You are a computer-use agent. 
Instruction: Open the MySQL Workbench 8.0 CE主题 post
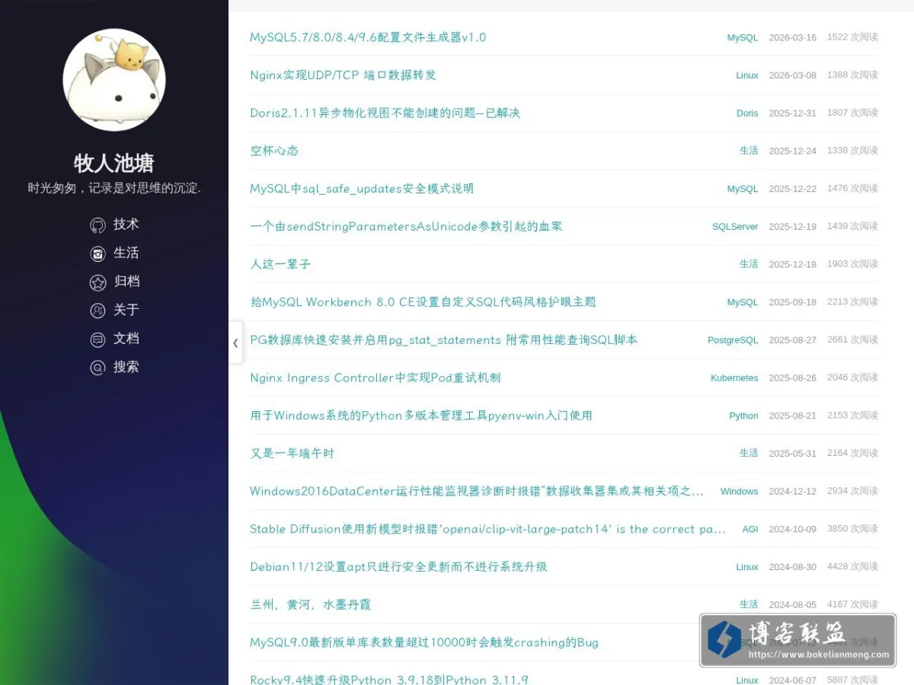tap(423, 302)
